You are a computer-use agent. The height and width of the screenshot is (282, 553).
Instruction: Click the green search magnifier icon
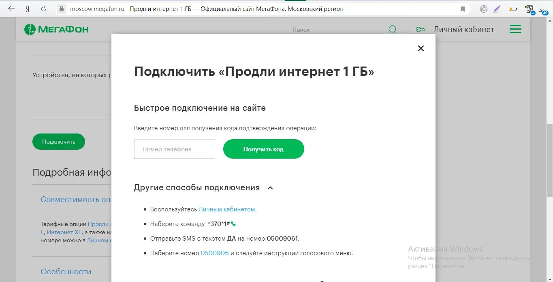coord(393,29)
